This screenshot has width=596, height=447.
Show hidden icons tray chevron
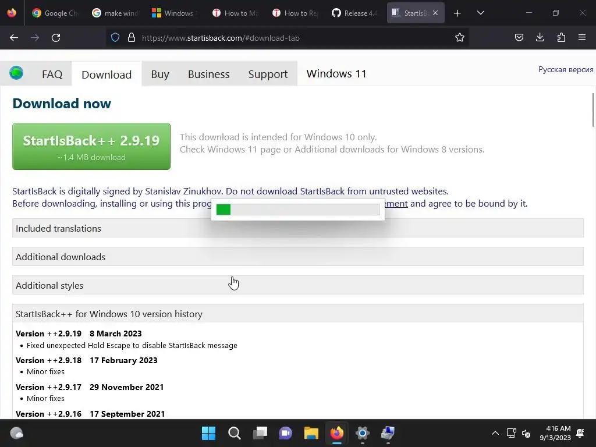point(495,433)
